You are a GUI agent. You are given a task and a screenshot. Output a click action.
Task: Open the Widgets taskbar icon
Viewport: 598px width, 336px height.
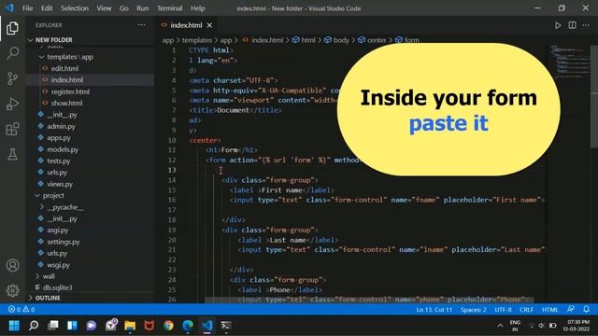72,326
